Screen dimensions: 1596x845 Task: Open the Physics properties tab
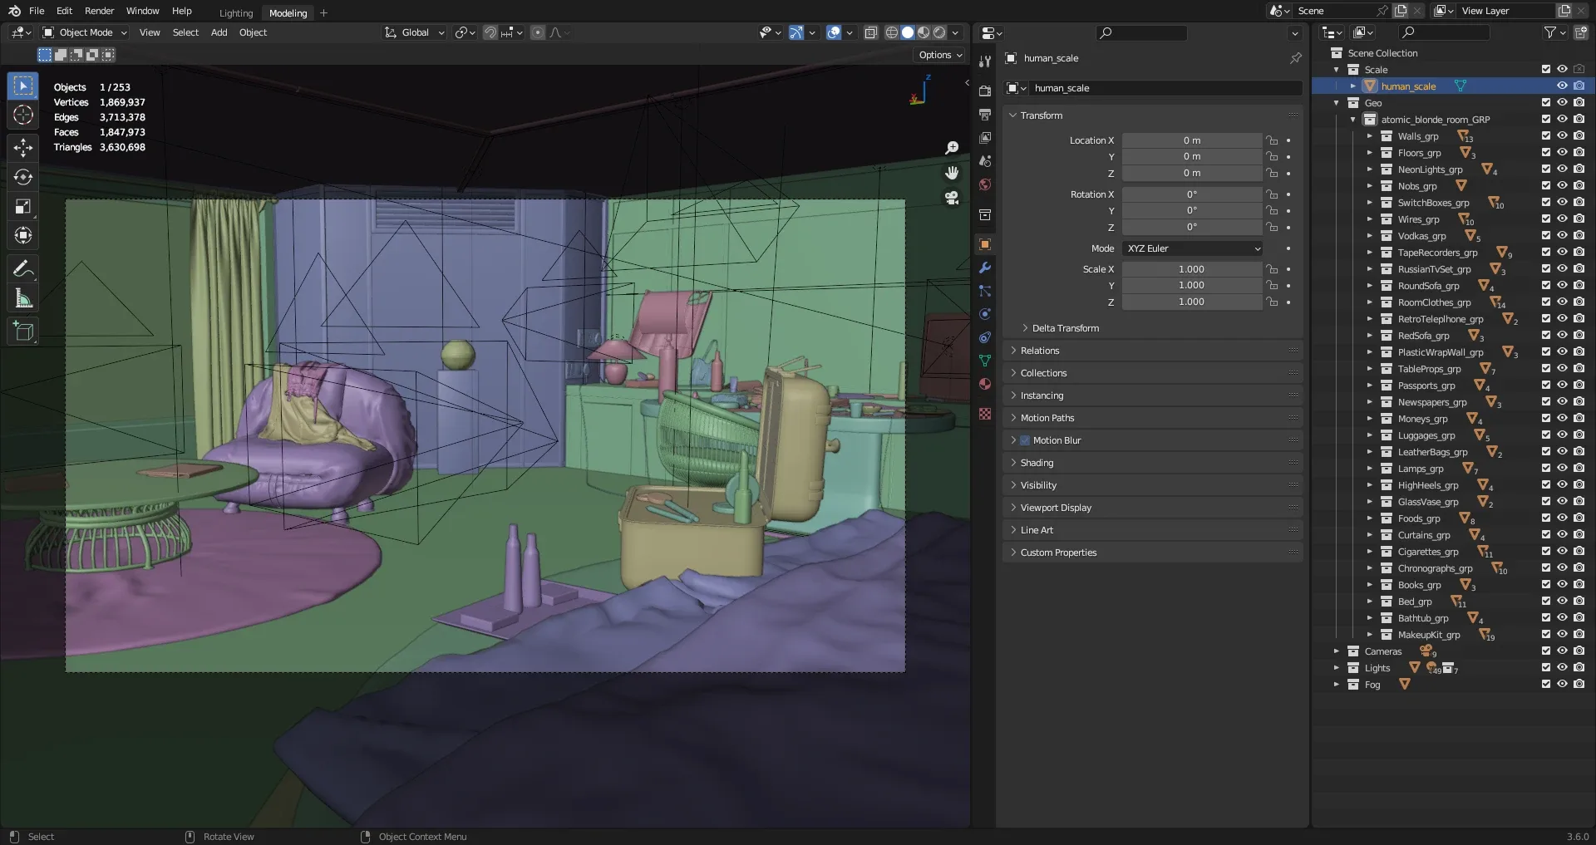tap(985, 314)
